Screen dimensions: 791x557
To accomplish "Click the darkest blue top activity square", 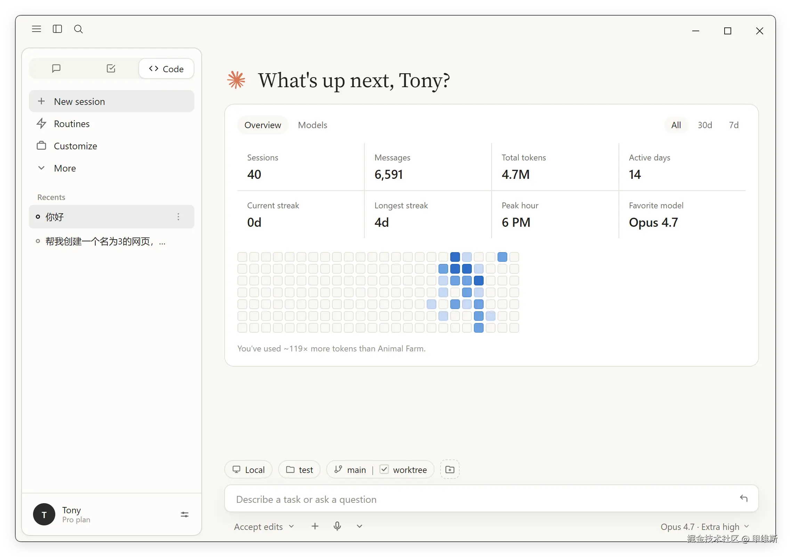I will [455, 257].
